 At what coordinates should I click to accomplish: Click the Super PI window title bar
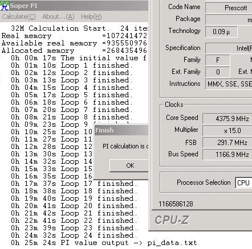tap(74, 6)
